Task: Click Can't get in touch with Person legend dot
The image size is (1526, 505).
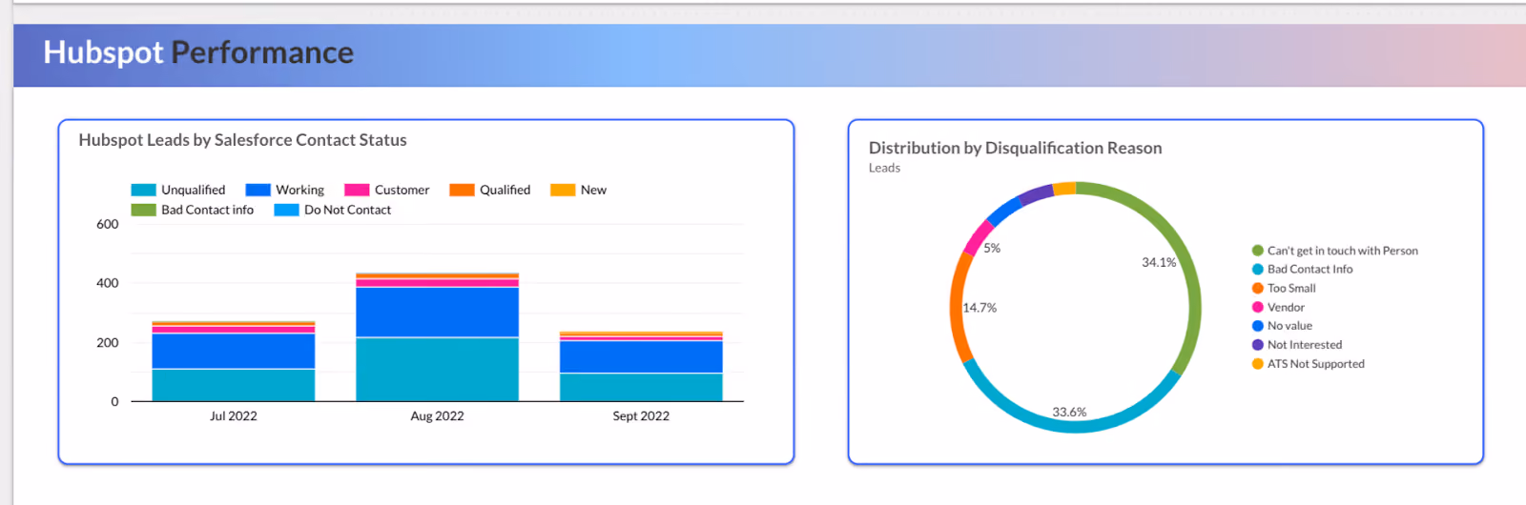Action: tap(1258, 251)
